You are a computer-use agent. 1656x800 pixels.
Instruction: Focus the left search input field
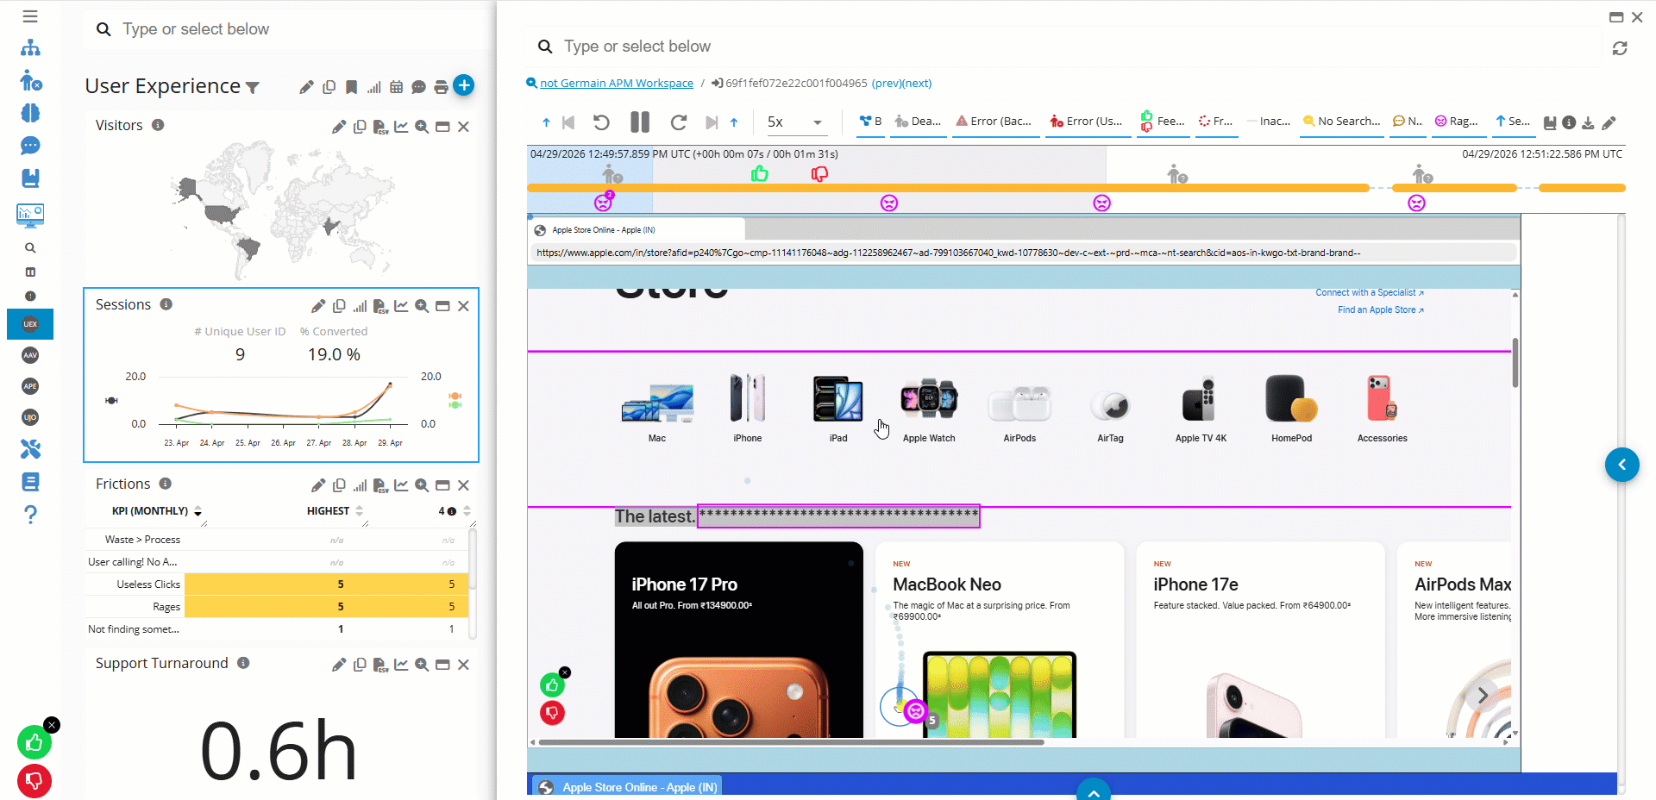(x=302, y=29)
